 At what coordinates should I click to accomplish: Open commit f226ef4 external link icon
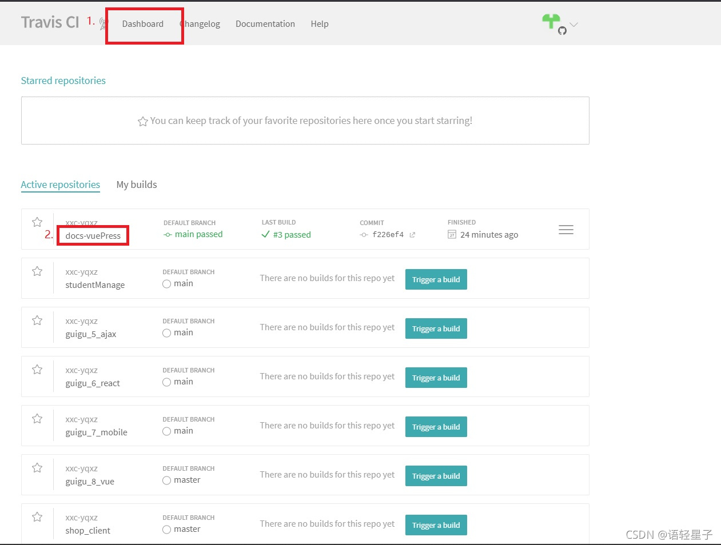(412, 235)
